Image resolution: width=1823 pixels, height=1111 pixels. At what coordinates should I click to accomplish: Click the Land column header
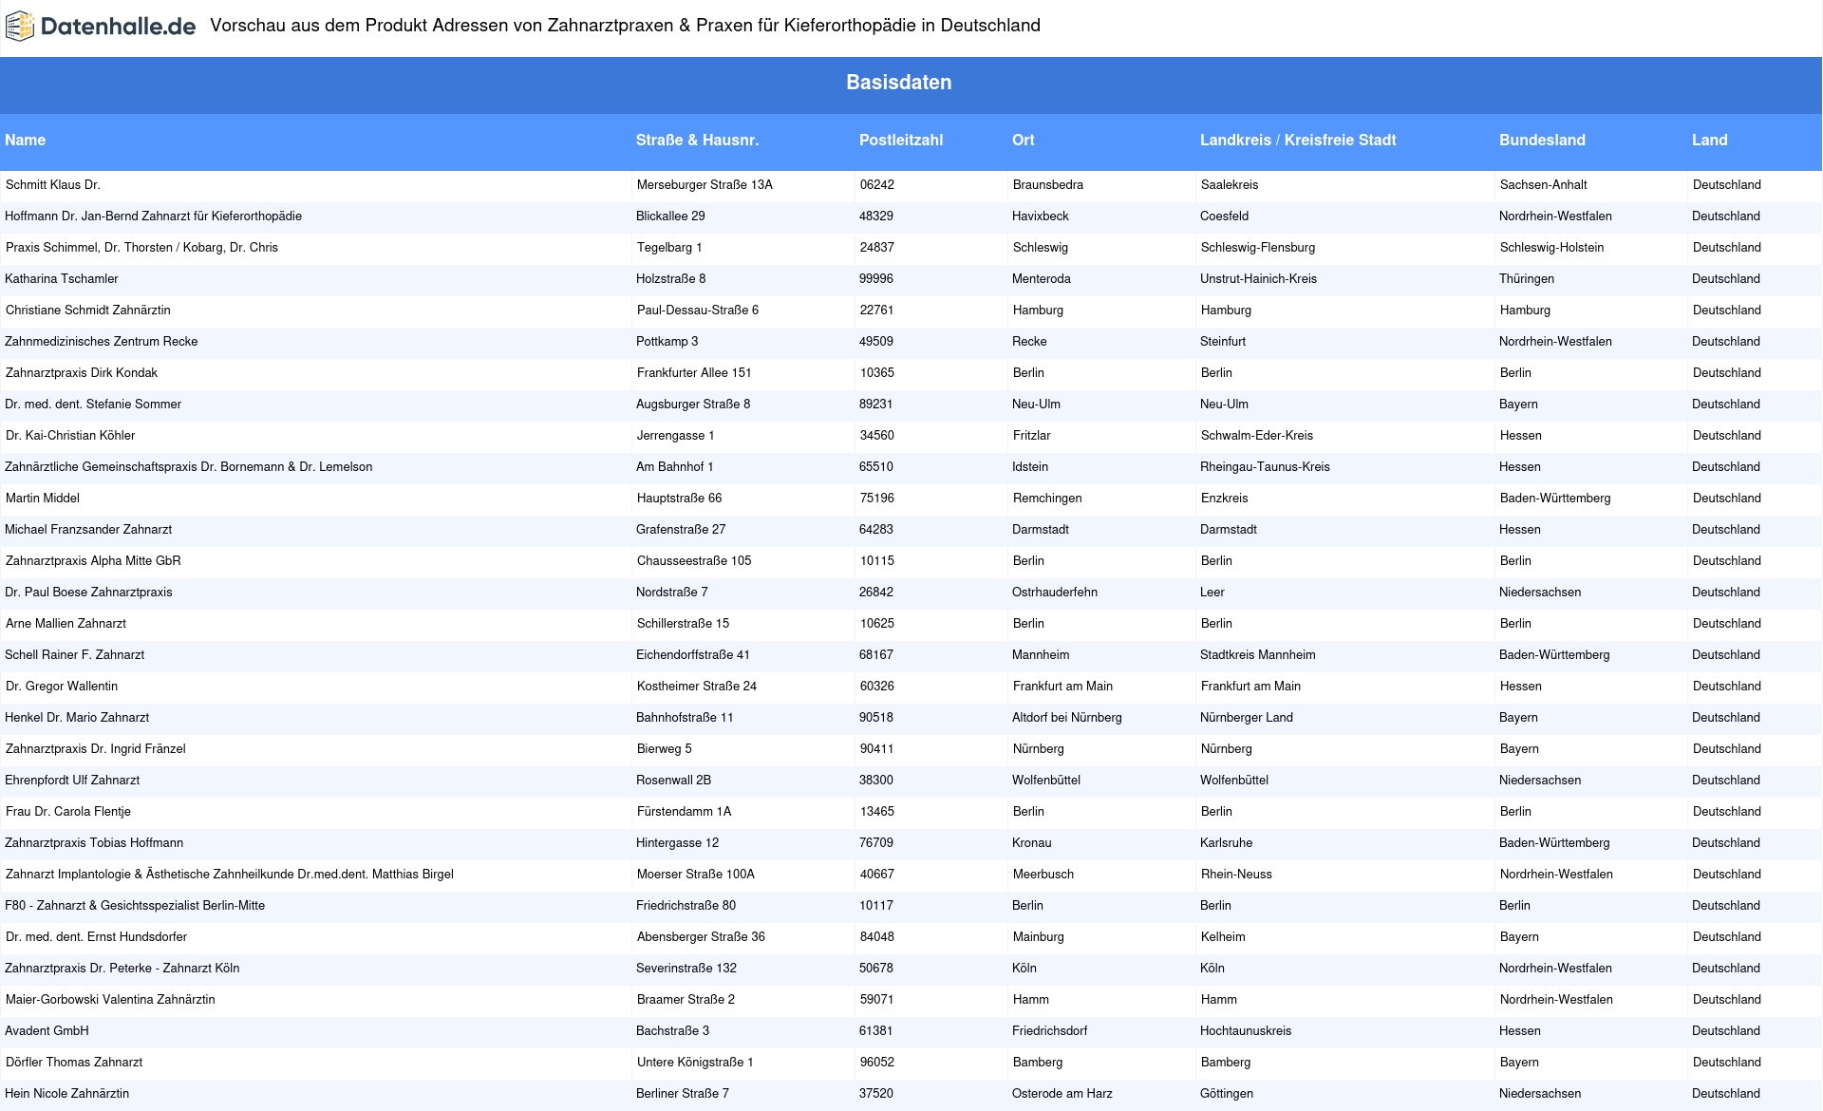coord(1709,141)
